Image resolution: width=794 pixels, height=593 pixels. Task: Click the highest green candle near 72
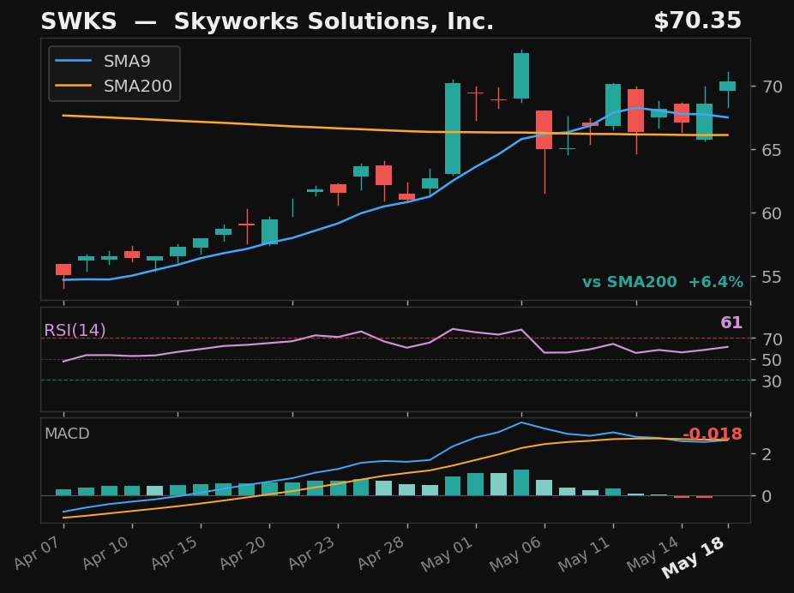point(521,76)
